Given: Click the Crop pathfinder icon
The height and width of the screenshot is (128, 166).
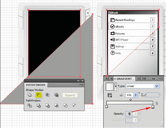Looking at the screenshot, I should pos(56,105).
